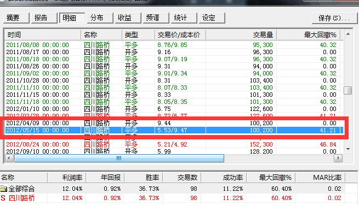359x205 pixels.
Task: Sort summary by 利润率 header
Action: coord(67,177)
